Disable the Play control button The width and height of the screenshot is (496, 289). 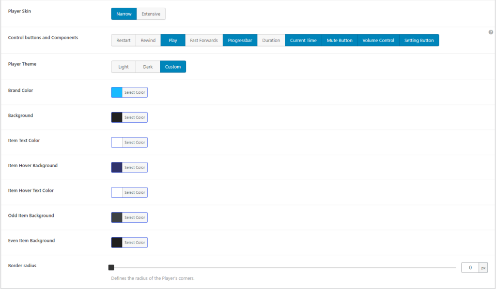(x=173, y=40)
